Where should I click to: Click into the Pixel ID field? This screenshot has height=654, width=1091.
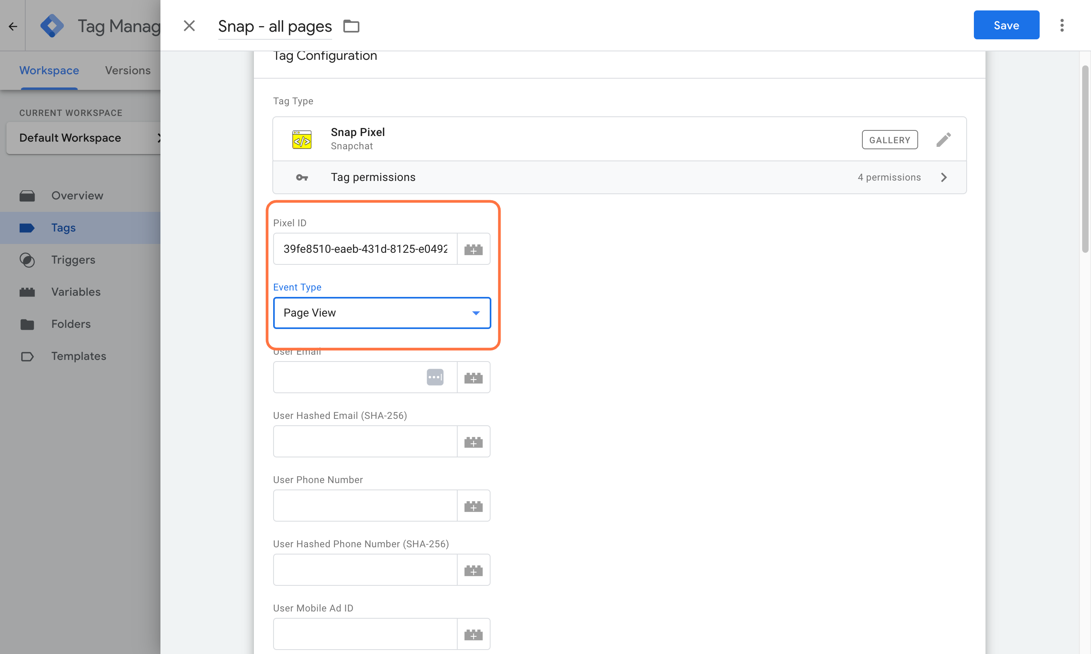(x=365, y=249)
